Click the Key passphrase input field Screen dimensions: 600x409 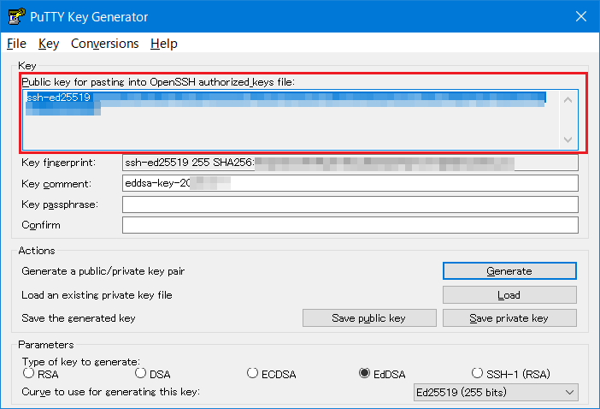tap(350, 204)
